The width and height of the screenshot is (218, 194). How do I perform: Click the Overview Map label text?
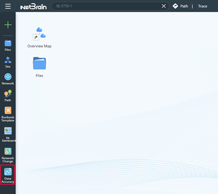tap(39, 46)
